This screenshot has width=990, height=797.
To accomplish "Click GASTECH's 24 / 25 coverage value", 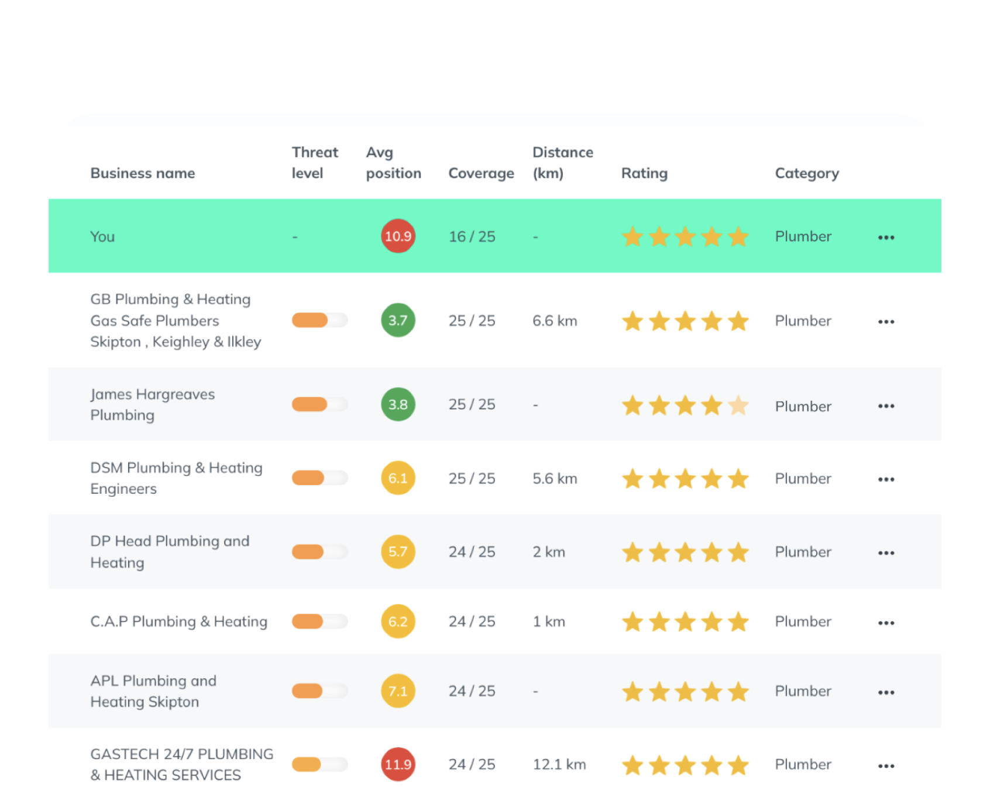I will pyautogui.click(x=472, y=764).
